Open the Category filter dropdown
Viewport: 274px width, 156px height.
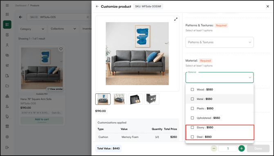(32, 29)
